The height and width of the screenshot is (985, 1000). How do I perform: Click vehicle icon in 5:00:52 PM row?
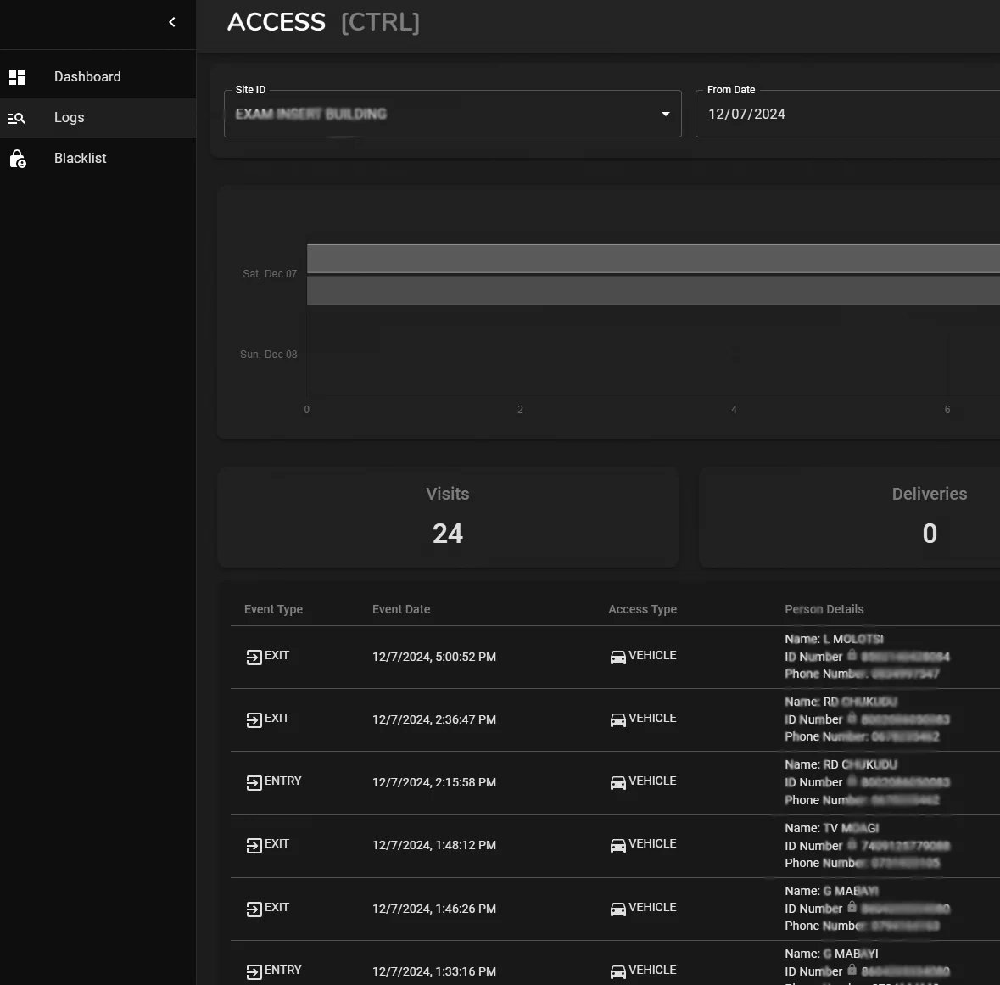click(x=618, y=658)
